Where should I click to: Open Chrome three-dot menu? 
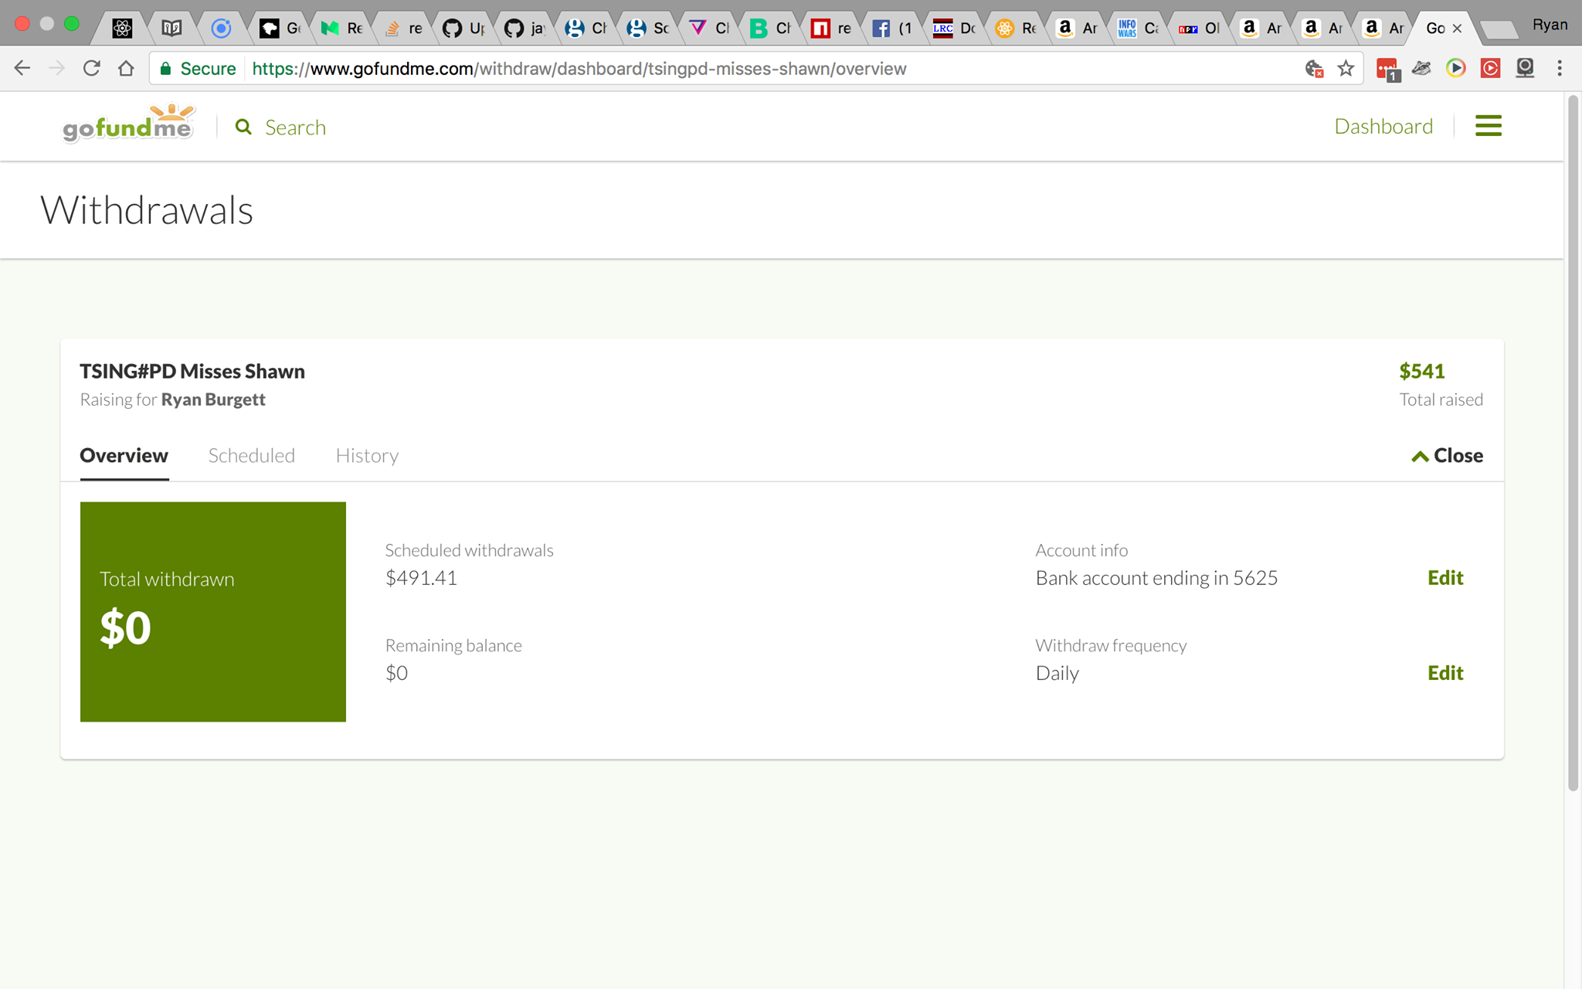[x=1560, y=69]
